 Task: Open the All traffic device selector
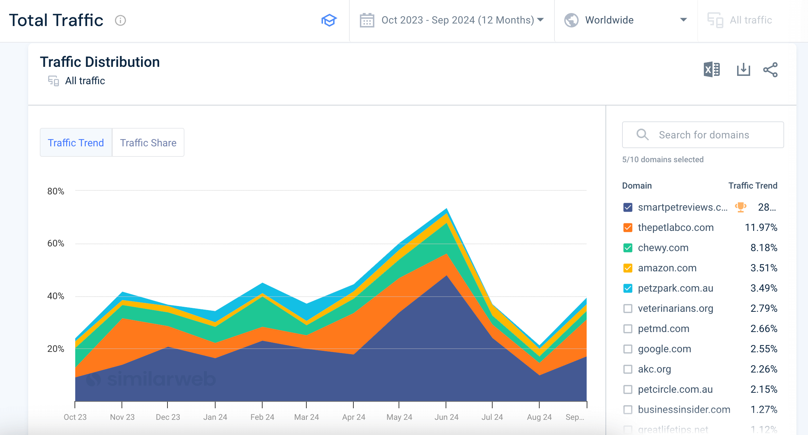[x=740, y=20]
